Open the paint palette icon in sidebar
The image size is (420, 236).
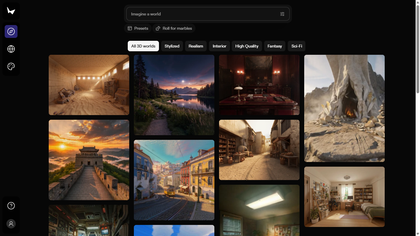[11, 66]
